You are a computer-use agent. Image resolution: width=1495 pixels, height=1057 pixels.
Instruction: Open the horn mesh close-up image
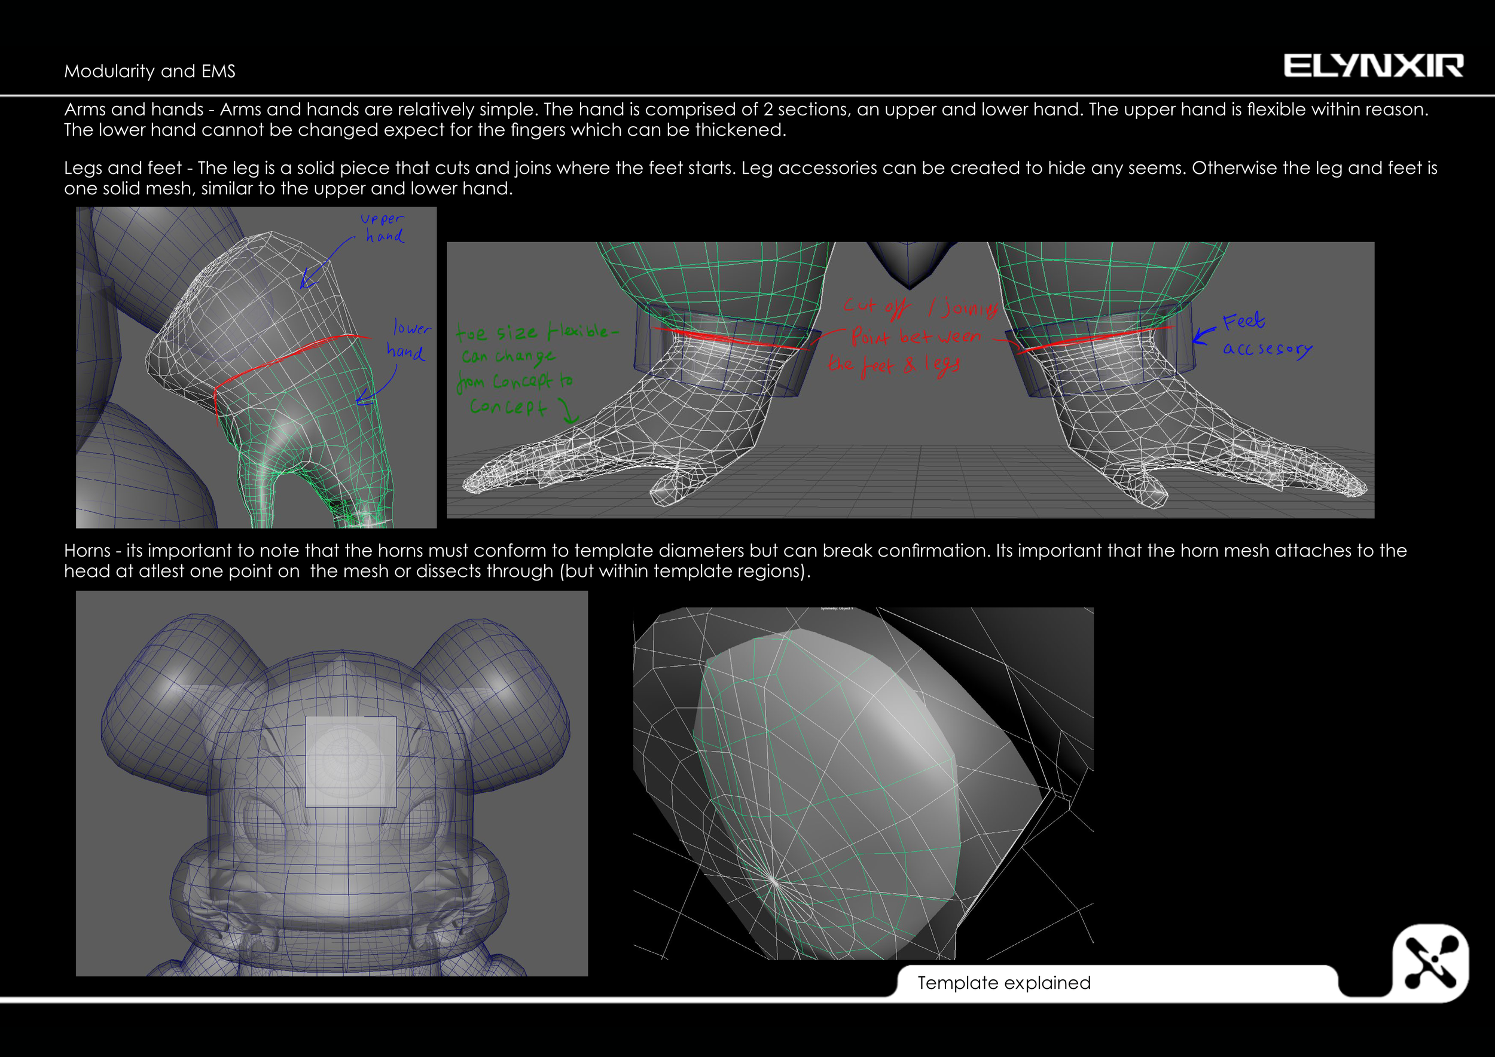click(x=863, y=783)
